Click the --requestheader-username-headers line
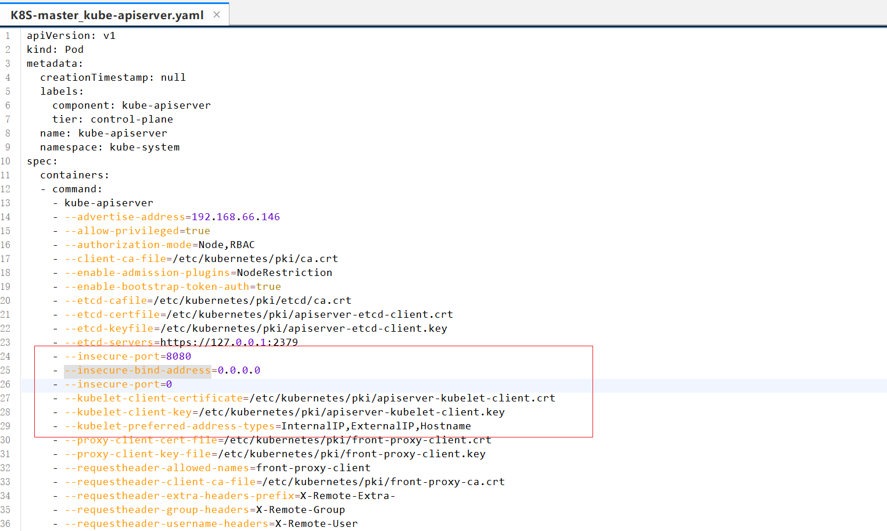887x531 pixels. tap(211, 523)
